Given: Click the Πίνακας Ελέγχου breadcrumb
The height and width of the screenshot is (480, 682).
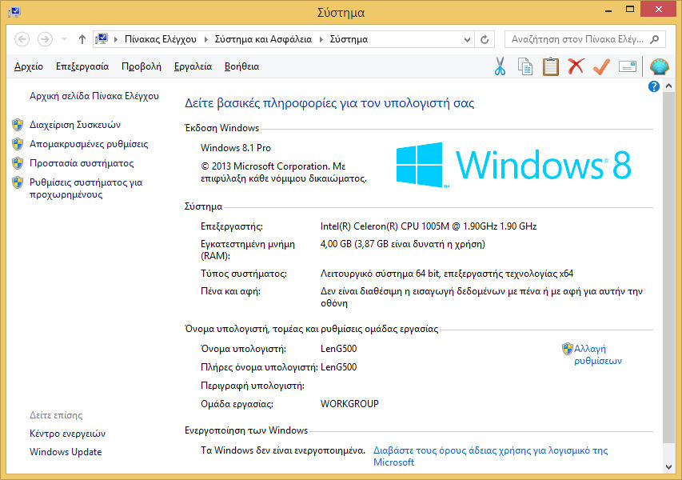Looking at the screenshot, I should point(161,39).
